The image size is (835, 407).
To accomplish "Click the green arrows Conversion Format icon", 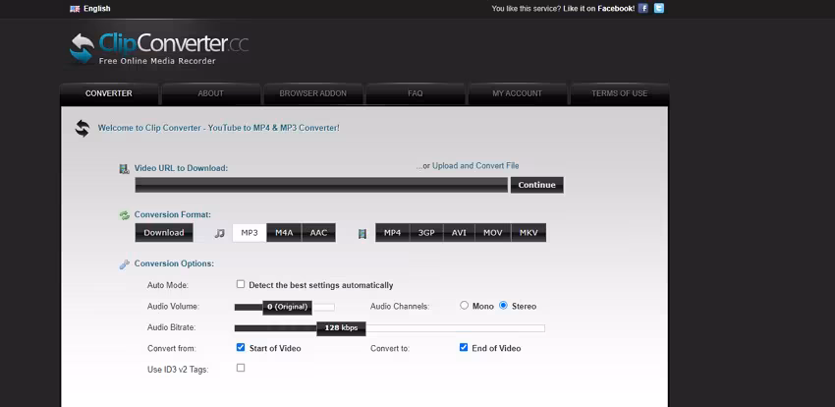I will pos(124,215).
